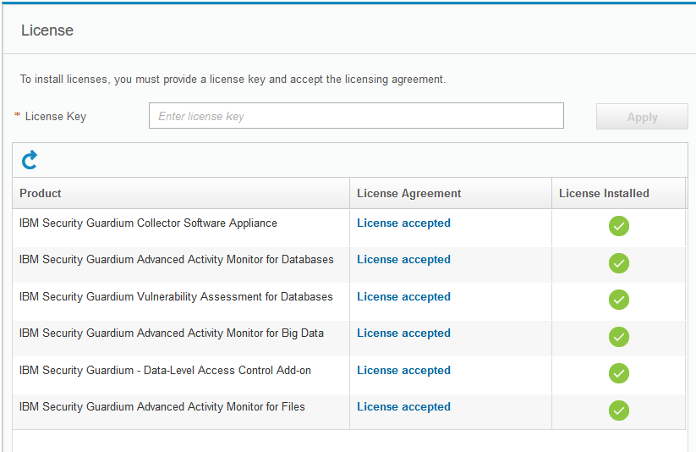Click installed checkmark for Data-Level Access Control Add-on

[619, 373]
